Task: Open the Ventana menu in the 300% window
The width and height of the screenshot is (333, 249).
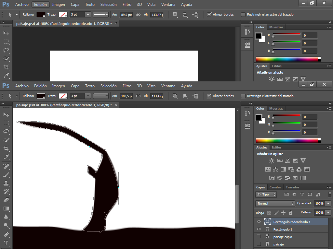Action: (168, 86)
